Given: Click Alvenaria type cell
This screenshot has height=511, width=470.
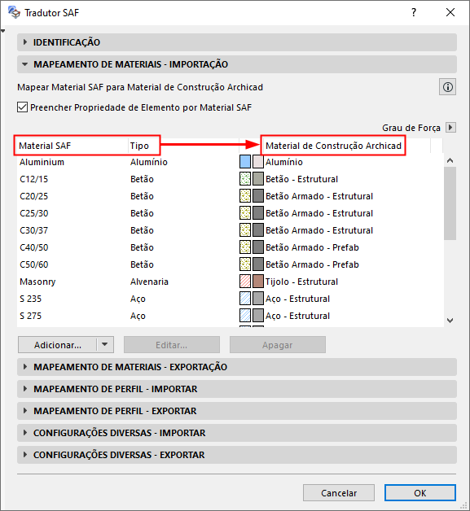Looking at the screenshot, I should point(149,282).
